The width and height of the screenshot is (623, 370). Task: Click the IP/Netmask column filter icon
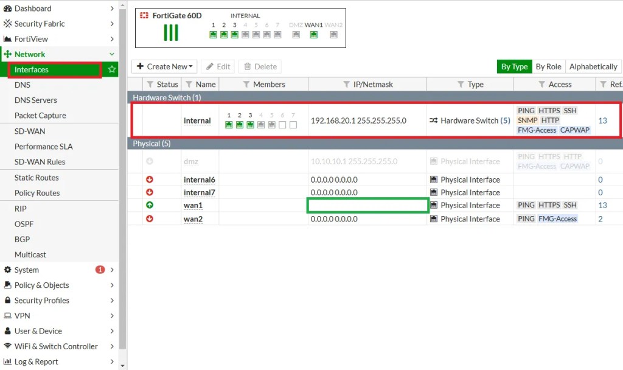[346, 84]
